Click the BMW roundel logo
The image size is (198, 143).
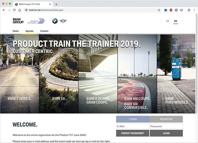pos(55,21)
